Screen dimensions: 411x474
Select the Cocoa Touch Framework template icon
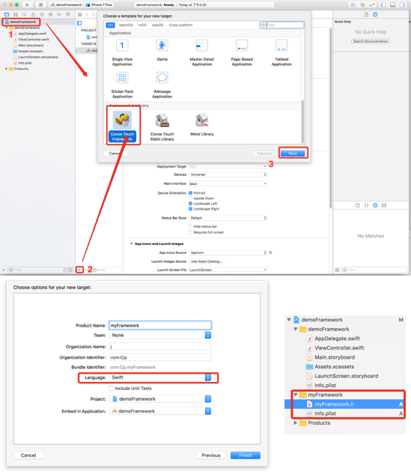(122, 120)
